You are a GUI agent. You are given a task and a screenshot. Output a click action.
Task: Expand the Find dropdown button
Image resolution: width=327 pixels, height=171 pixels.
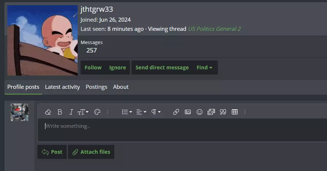[204, 68]
